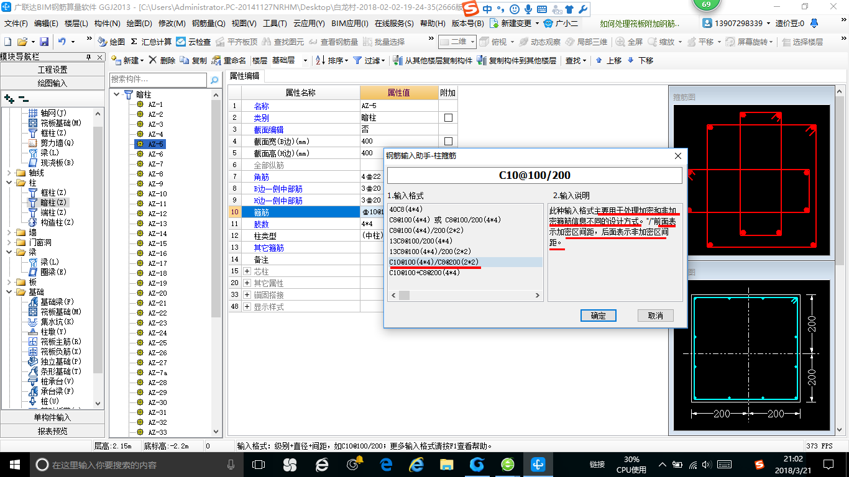Expand the 轴线 folder in navigator
Image resolution: width=849 pixels, height=477 pixels.
(x=8, y=173)
